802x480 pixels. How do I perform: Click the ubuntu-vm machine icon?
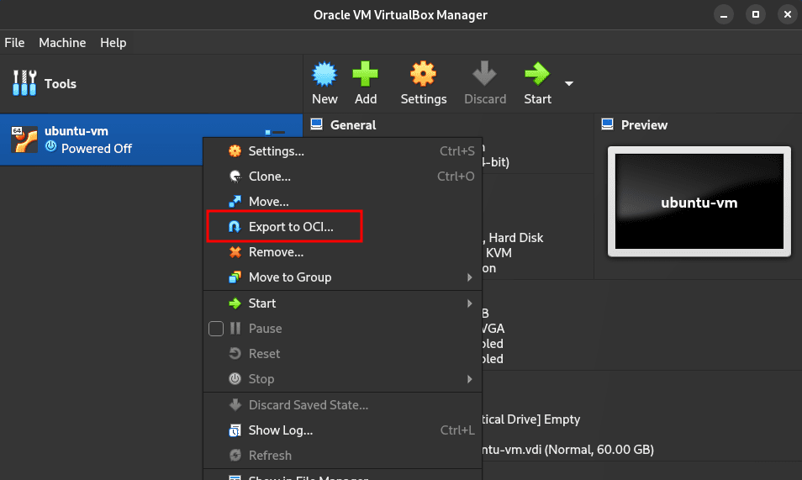coord(24,140)
